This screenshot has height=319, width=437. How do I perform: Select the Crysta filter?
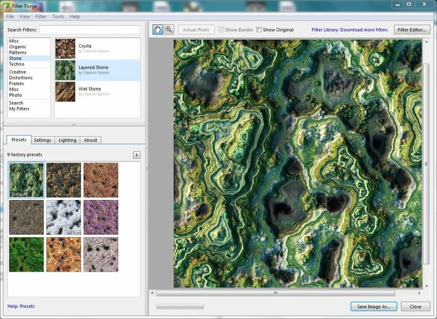[97, 49]
